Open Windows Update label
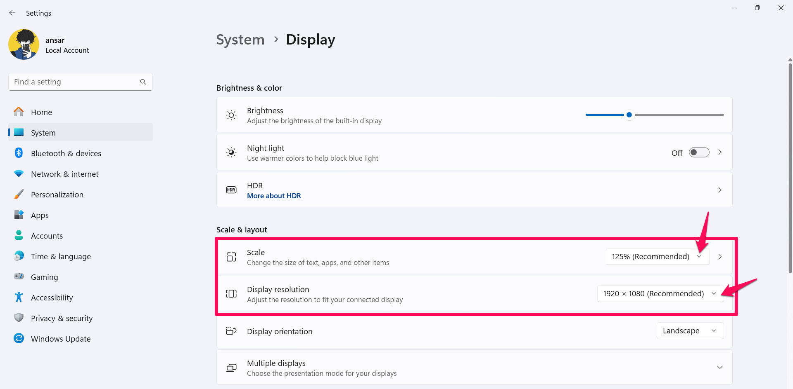This screenshot has height=389, width=793. (61, 339)
